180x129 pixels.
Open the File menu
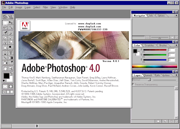tap(4, 7)
